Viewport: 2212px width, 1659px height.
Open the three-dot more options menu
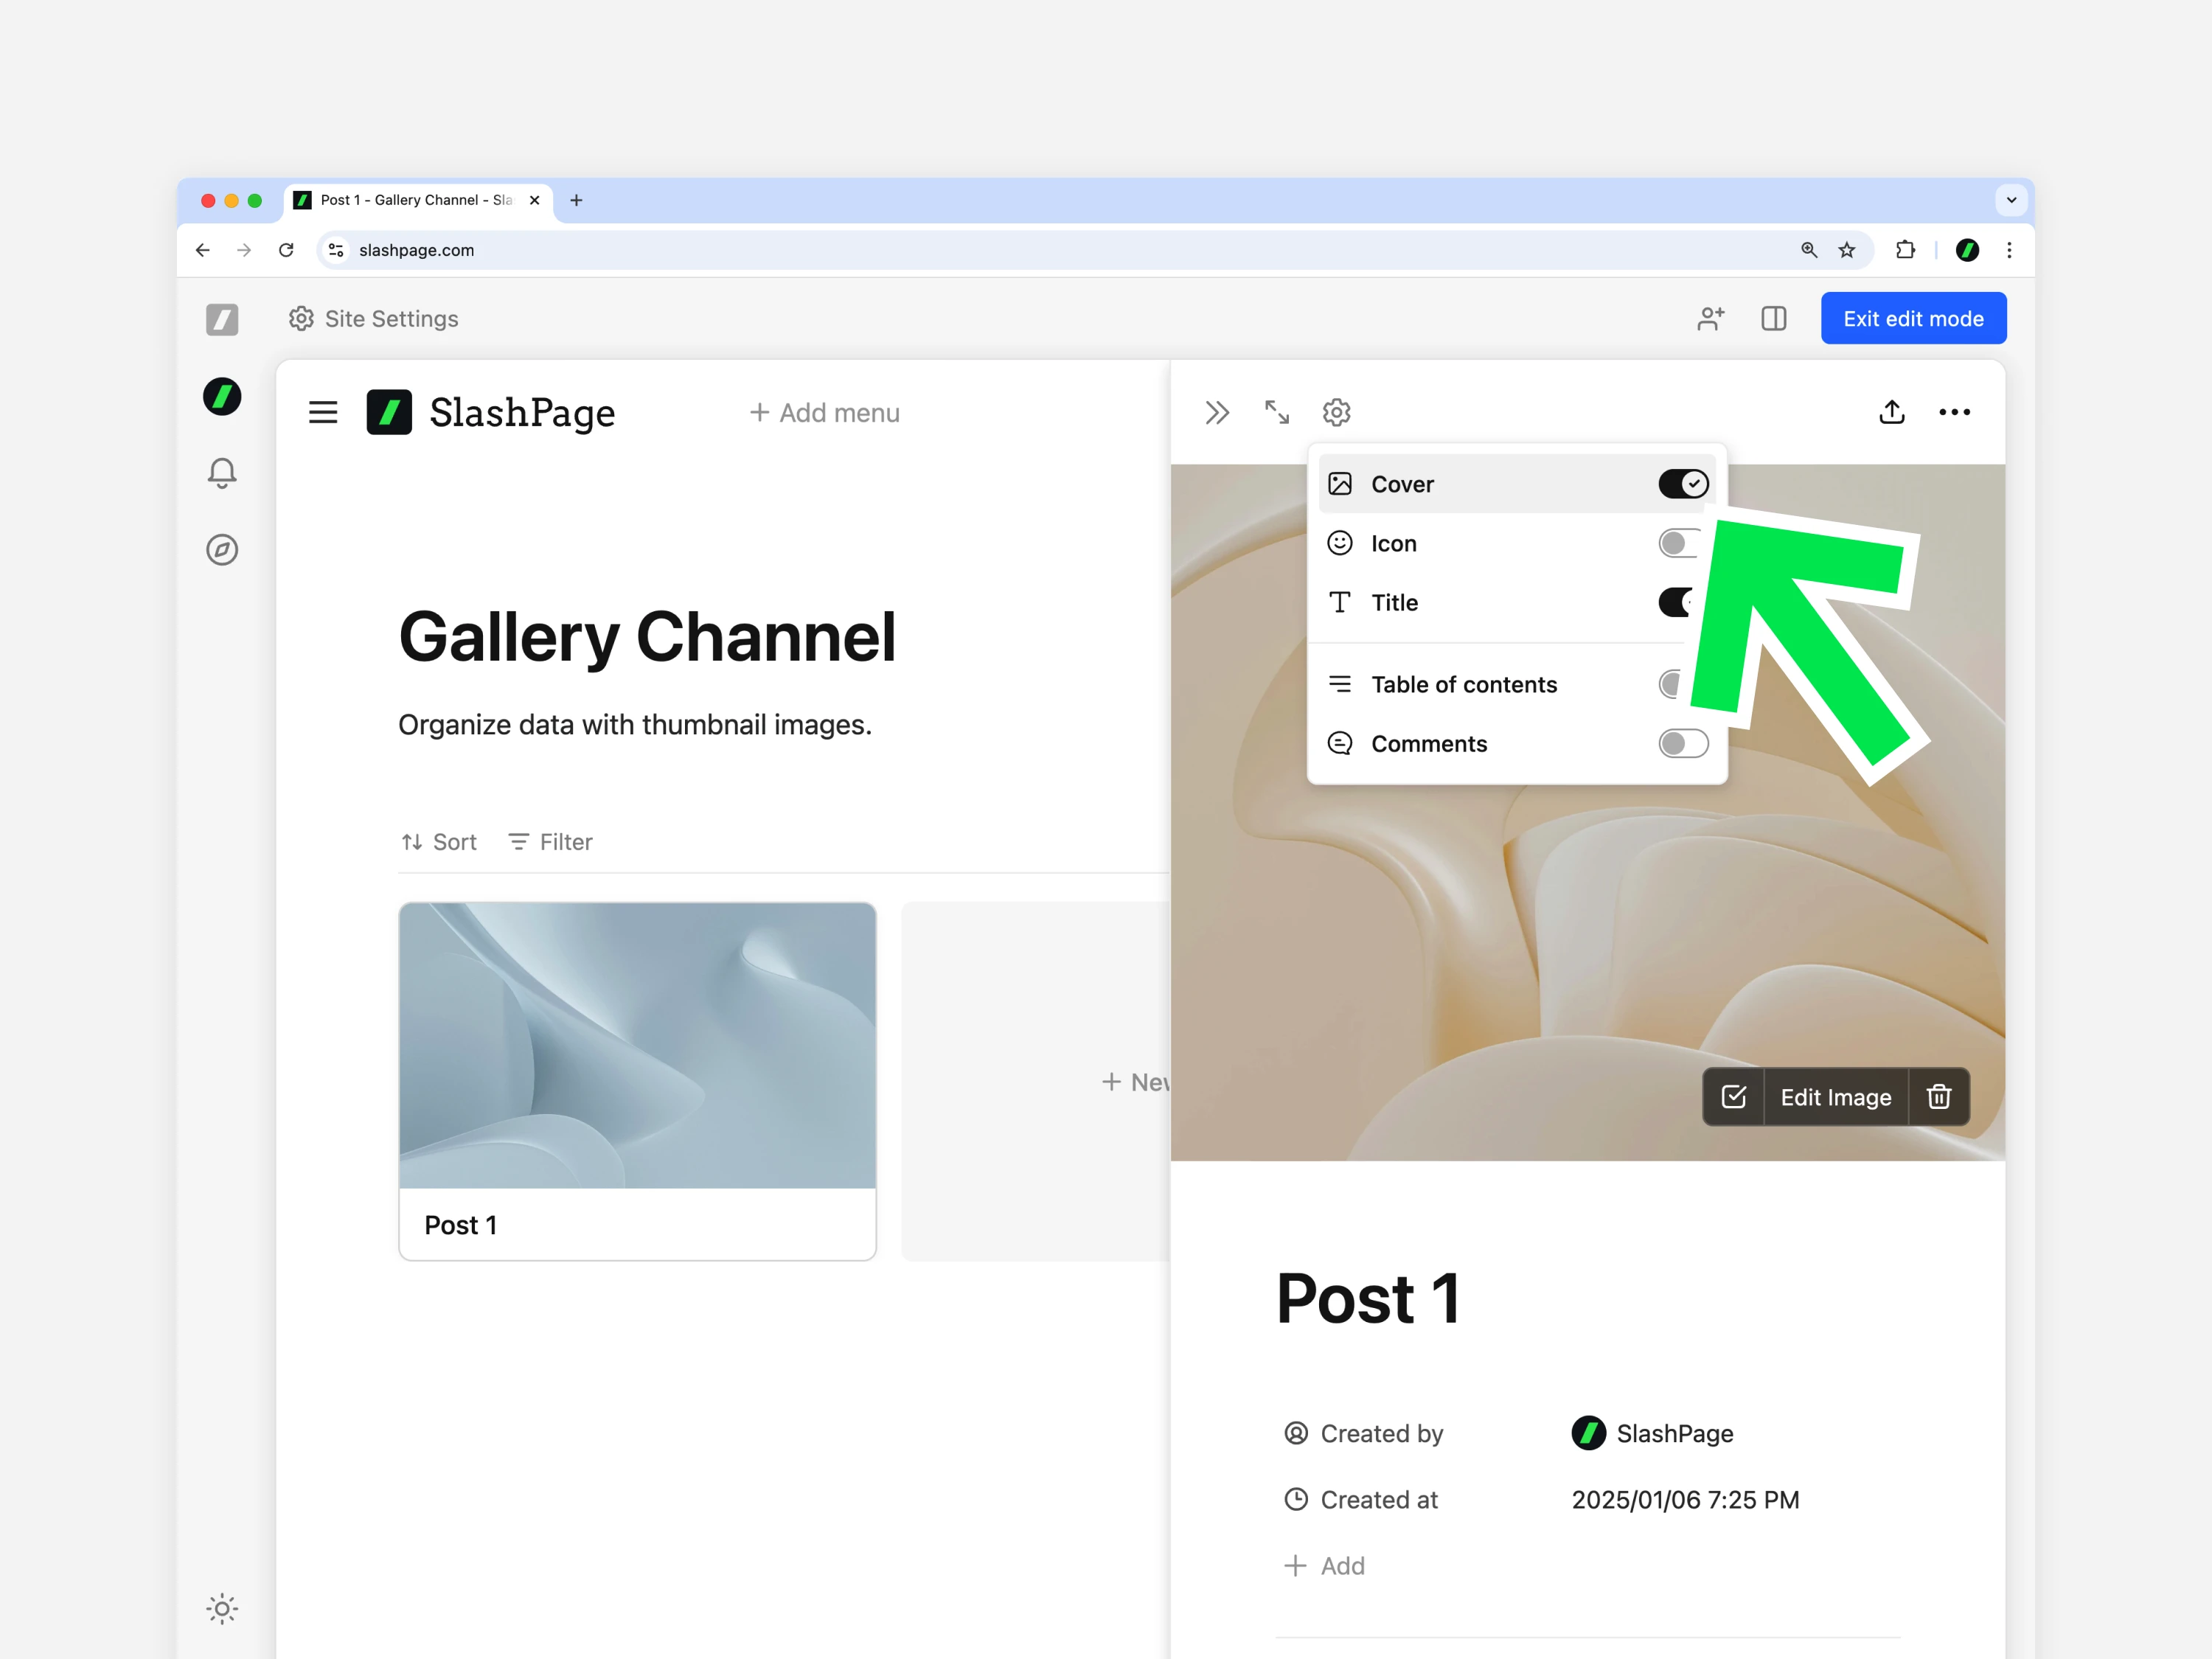(1954, 412)
